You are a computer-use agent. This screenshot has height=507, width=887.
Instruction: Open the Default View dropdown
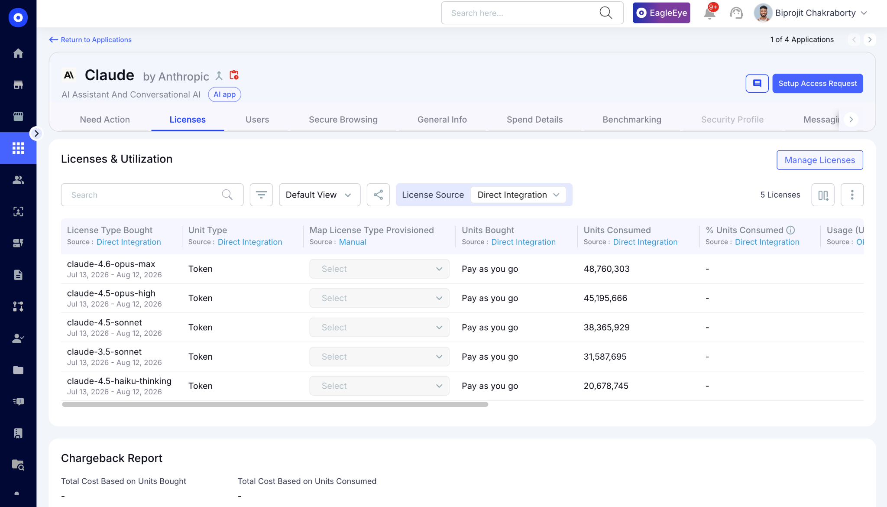click(x=320, y=195)
